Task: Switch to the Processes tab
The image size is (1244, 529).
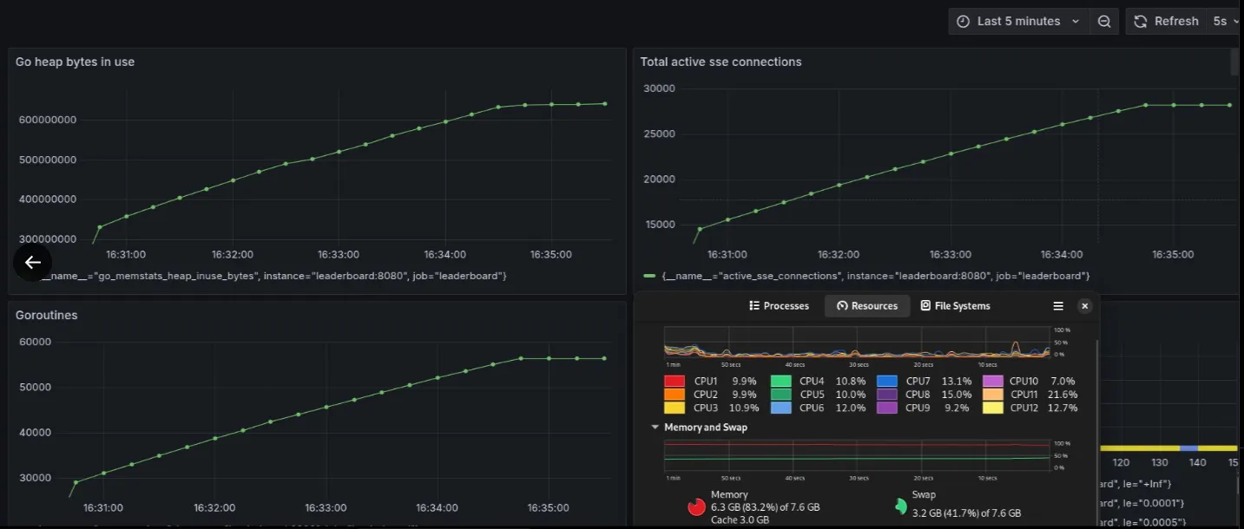Action: pos(780,305)
